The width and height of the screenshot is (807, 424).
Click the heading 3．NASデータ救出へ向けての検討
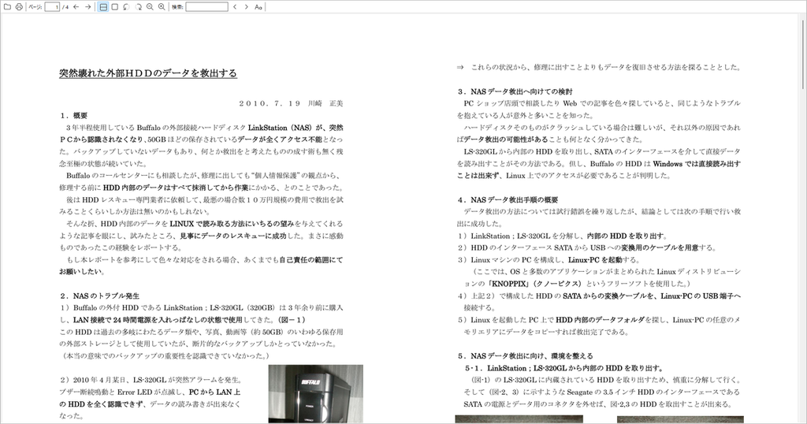pyautogui.click(x=515, y=91)
